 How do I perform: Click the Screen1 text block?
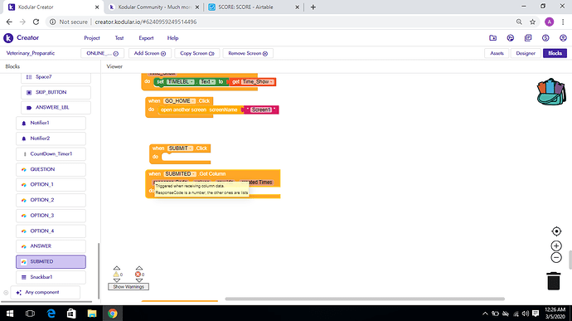point(261,110)
